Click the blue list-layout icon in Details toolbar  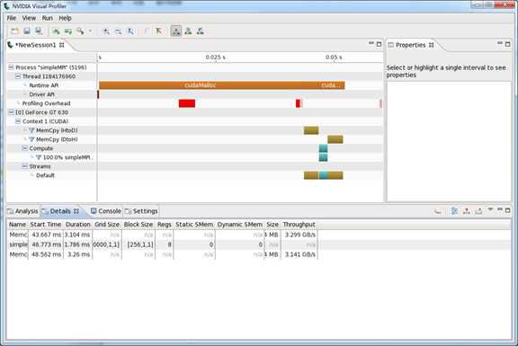pos(454,211)
